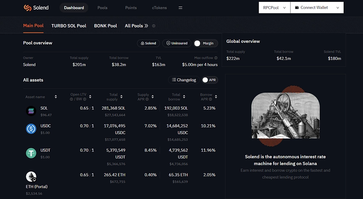The height and width of the screenshot is (199, 363).
Task: Switch to the BONK Pool tab
Action: point(105,26)
